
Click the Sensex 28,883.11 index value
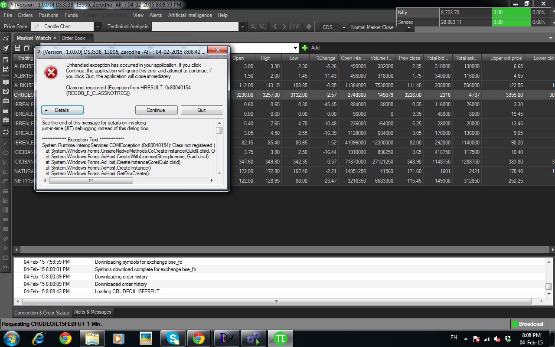[x=451, y=22]
